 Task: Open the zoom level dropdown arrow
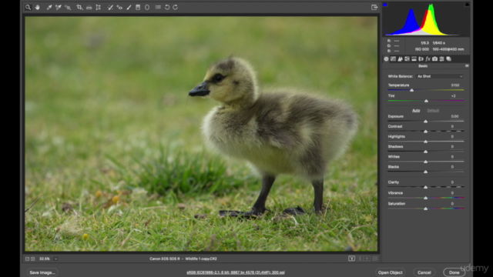55,259
